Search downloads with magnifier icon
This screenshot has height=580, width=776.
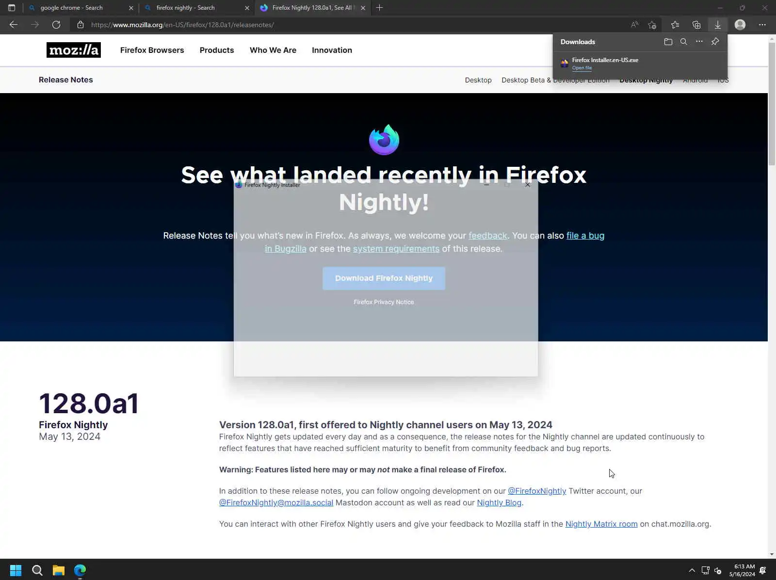(684, 42)
